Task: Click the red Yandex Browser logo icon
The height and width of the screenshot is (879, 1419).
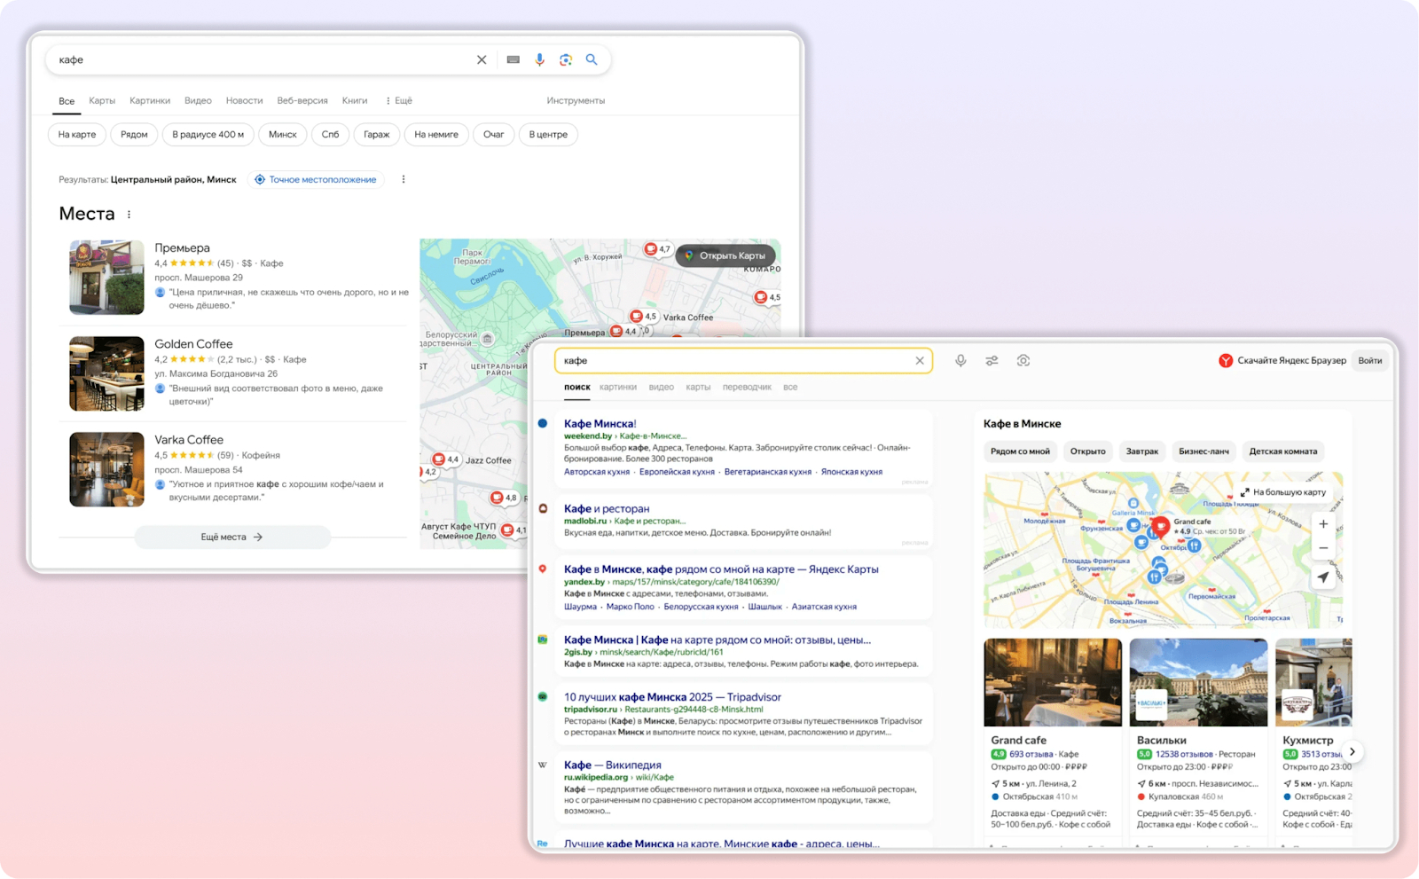Action: pos(1226,360)
